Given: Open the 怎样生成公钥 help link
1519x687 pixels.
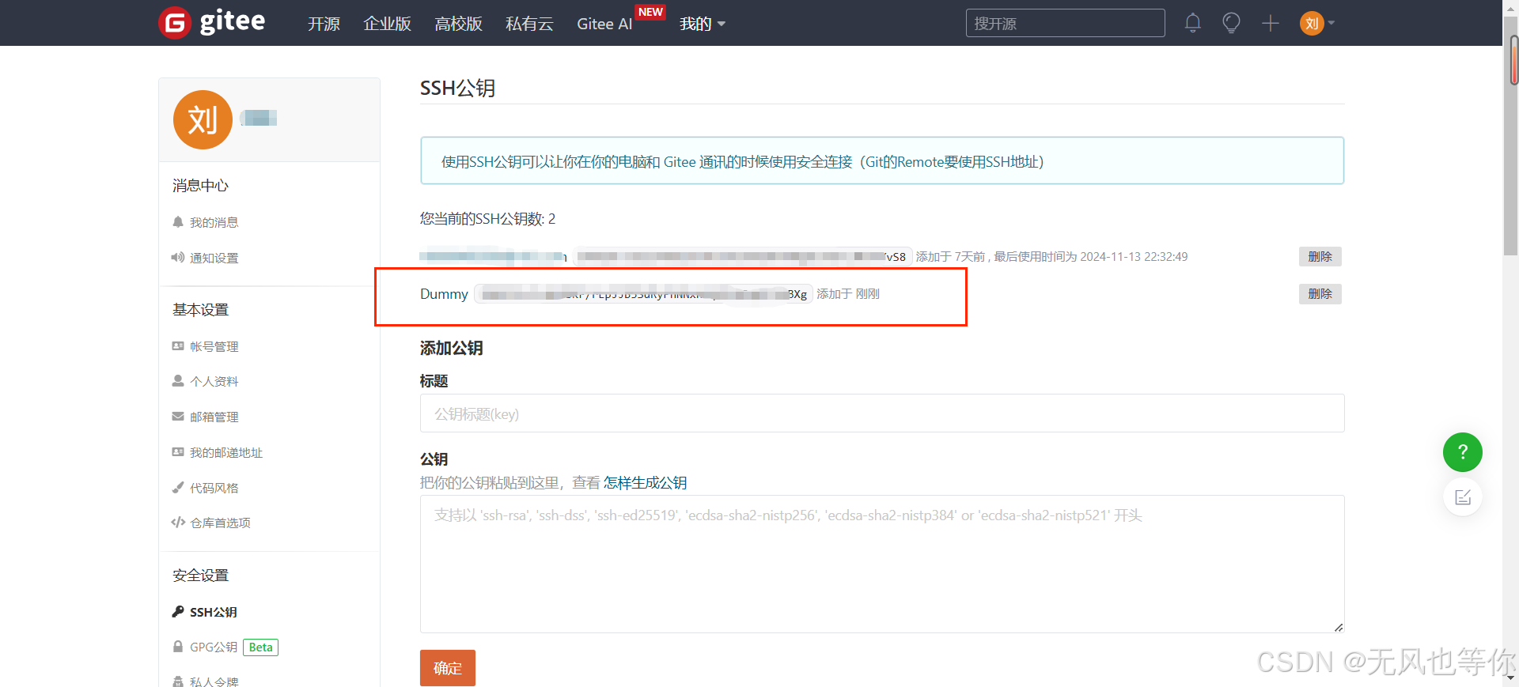Looking at the screenshot, I should click(x=645, y=483).
